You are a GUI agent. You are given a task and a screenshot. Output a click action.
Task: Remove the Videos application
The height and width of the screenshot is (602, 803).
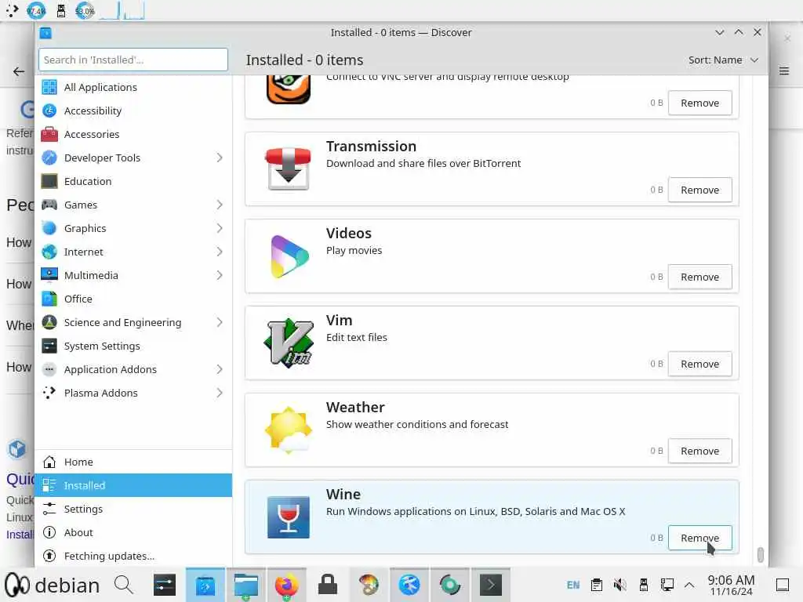pos(699,277)
